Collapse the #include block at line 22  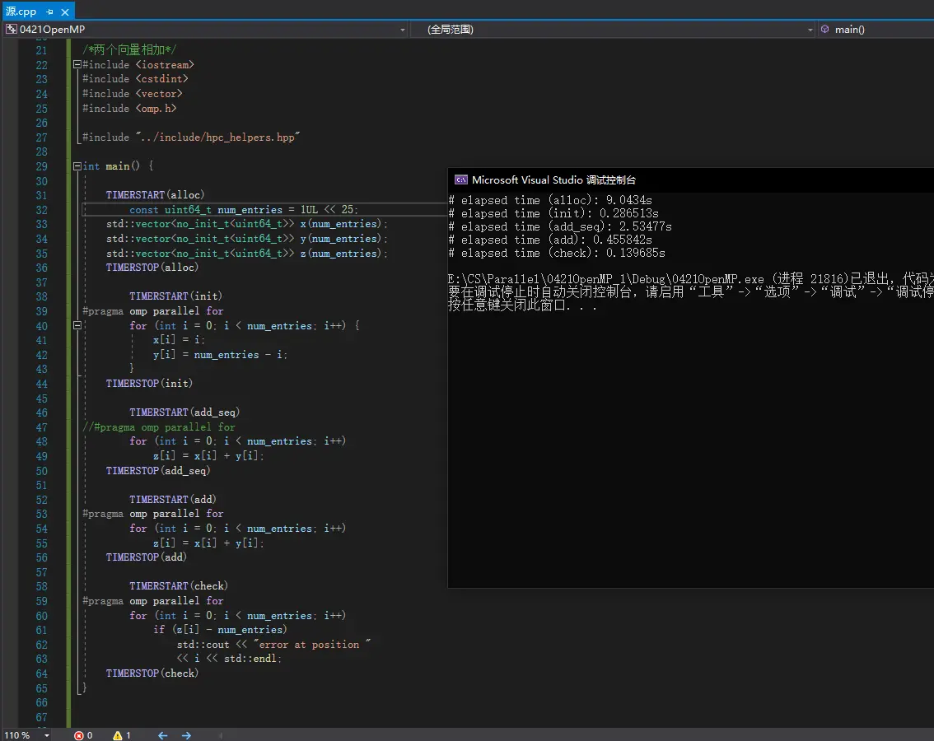point(77,64)
